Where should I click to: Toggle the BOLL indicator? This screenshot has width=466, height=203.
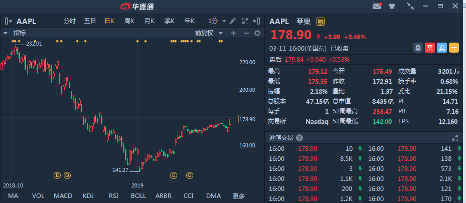138,196
